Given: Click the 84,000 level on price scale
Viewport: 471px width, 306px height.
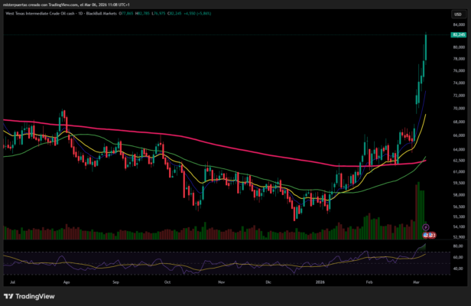Looking at the screenshot, I should tap(459, 24).
